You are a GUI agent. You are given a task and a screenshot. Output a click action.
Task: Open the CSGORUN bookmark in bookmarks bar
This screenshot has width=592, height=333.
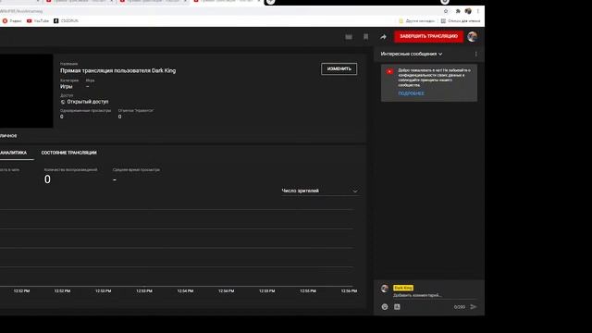tap(66, 21)
